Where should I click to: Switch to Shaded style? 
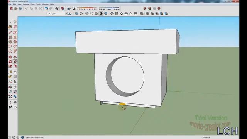pyautogui.click(x=96, y=14)
